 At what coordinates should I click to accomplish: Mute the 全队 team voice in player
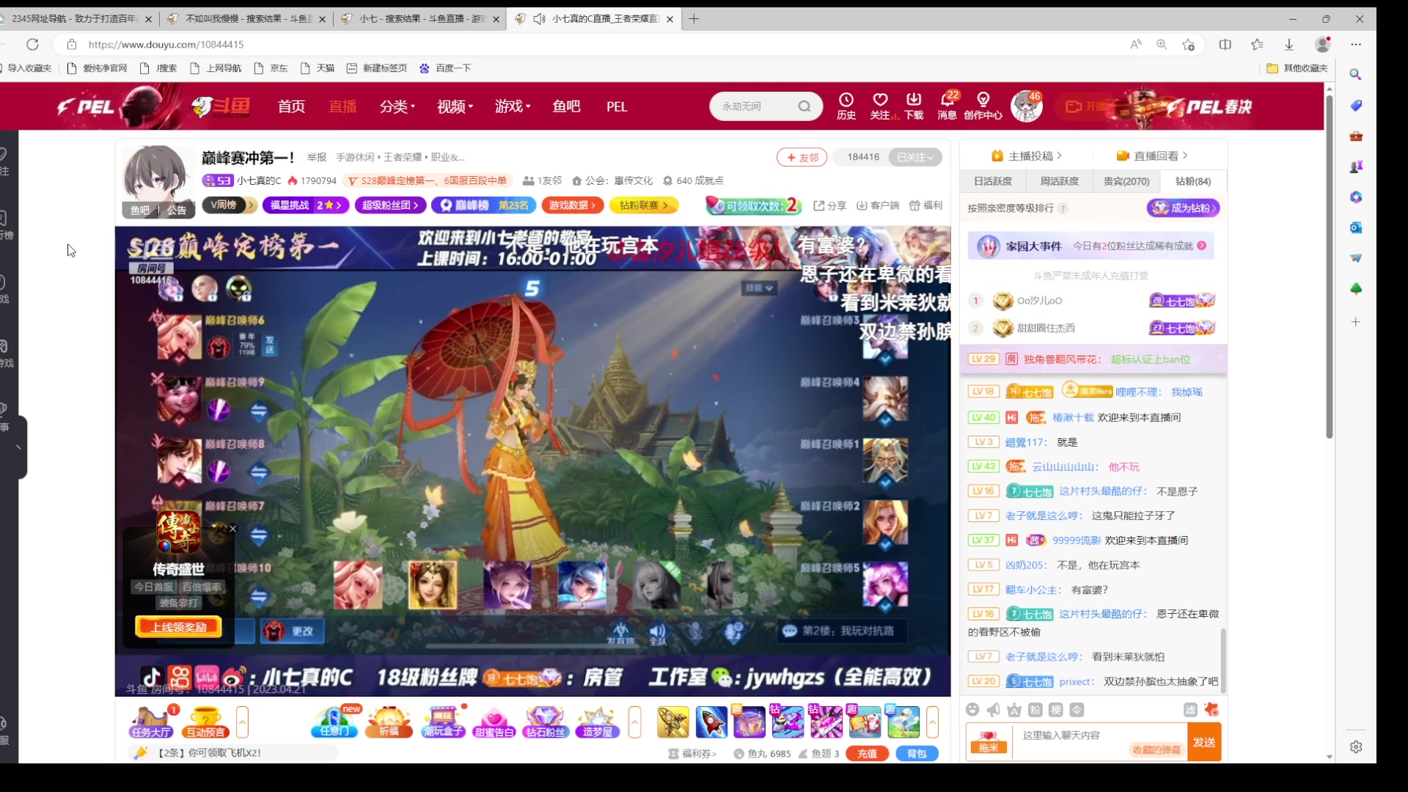coord(658,631)
